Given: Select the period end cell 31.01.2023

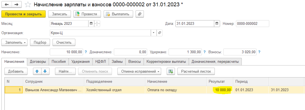Looking at the screenshot, I should [286, 90].
